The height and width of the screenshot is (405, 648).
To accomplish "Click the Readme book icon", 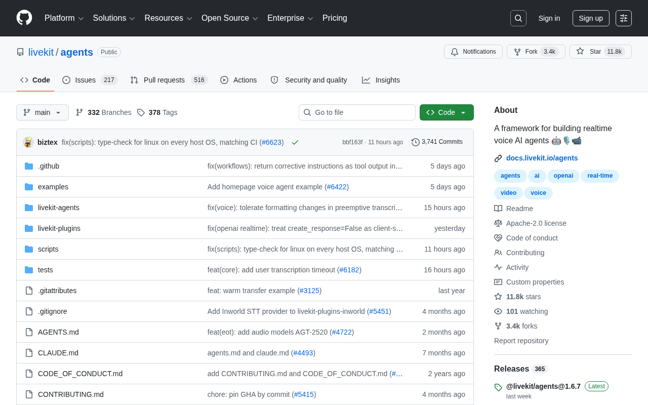I will [x=498, y=209].
